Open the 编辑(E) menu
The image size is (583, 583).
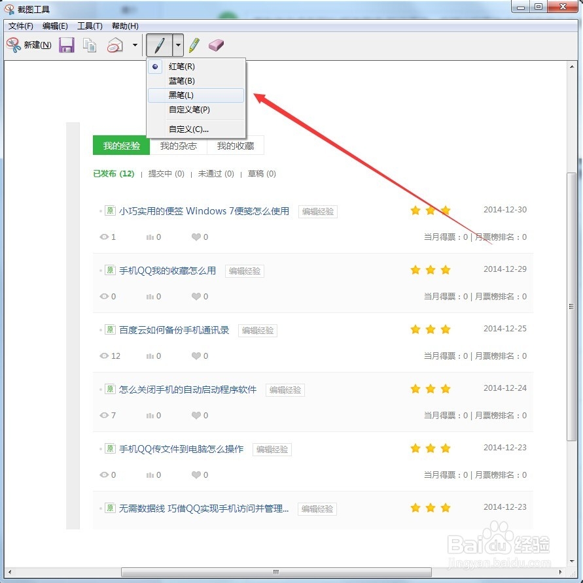(x=55, y=25)
